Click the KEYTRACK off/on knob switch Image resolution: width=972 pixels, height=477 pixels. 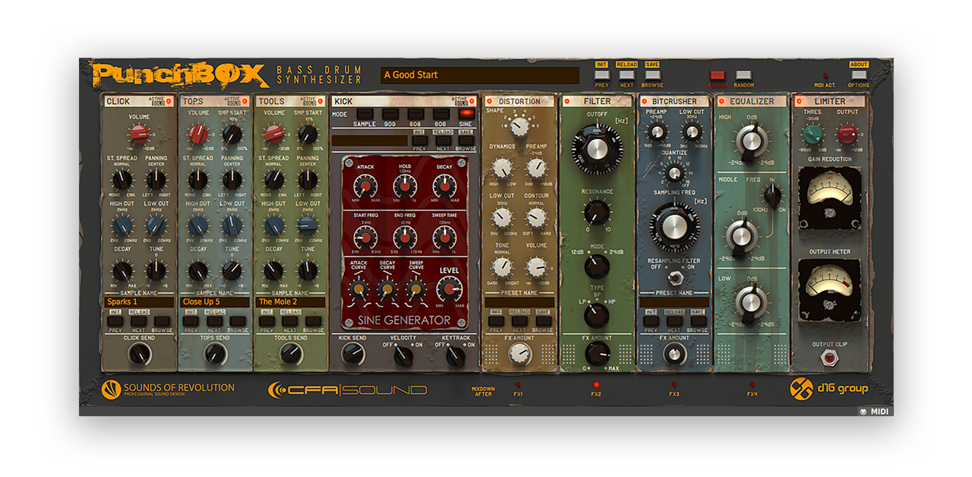[456, 355]
